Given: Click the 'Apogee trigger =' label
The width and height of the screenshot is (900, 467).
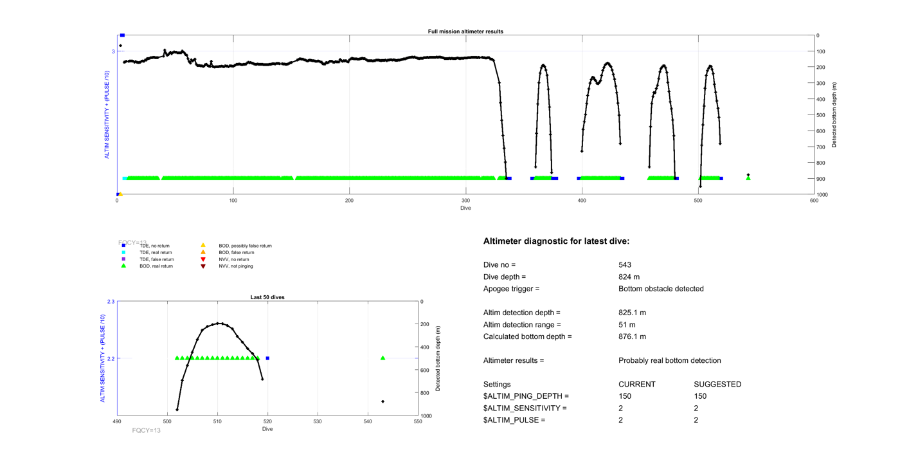Looking at the screenshot, I should click(511, 289).
